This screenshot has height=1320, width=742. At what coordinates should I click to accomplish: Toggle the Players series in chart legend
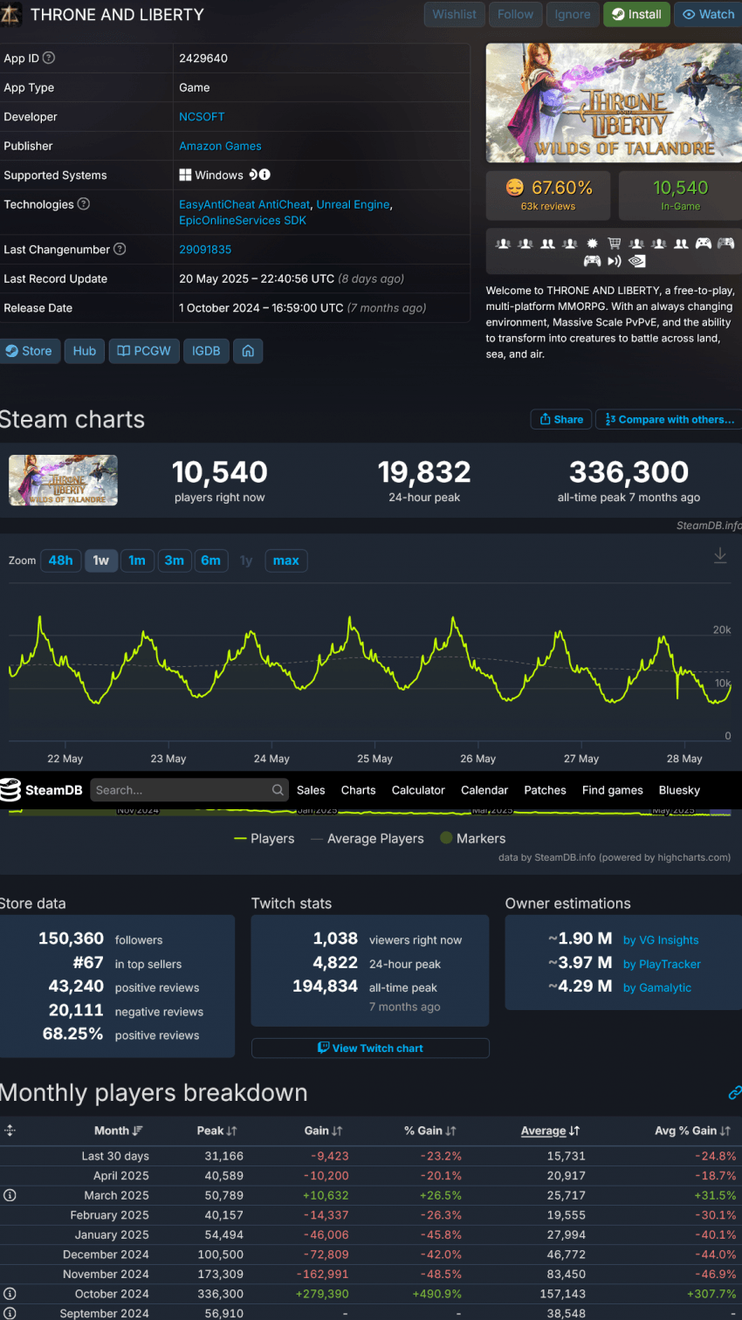click(265, 838)
